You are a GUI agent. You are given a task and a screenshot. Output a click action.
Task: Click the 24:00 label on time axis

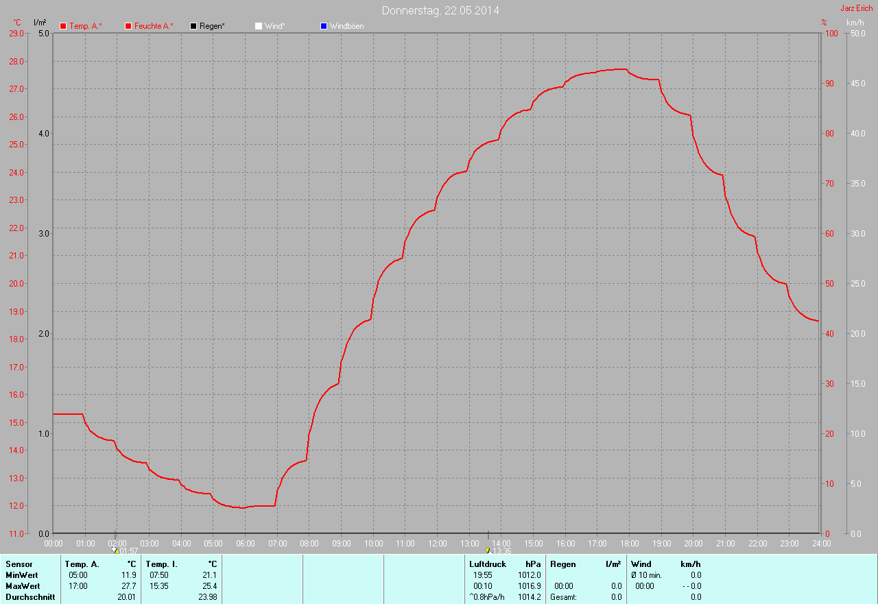[822, 544]
